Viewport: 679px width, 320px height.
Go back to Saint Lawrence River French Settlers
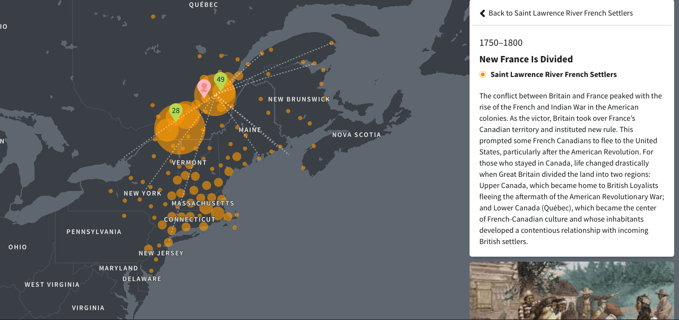click(560, 13)
